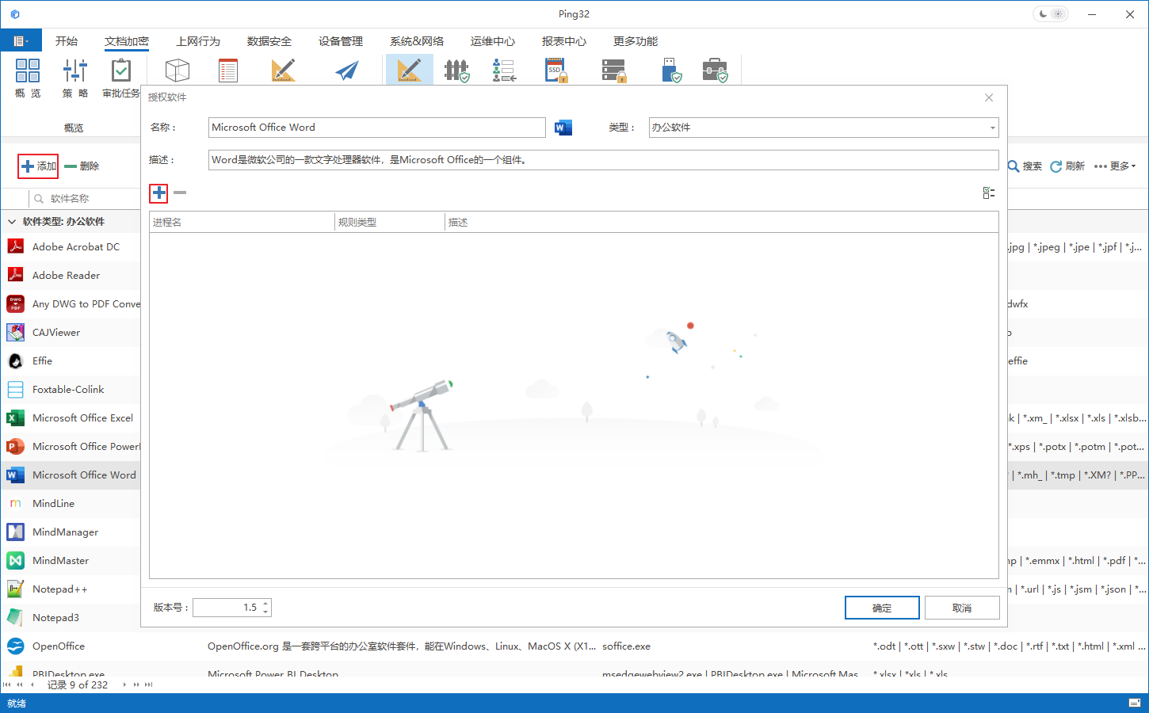The image size is (1149, 713).
Task: Toggle the dark/light theme switch
Action: (x=1051, y=14)
